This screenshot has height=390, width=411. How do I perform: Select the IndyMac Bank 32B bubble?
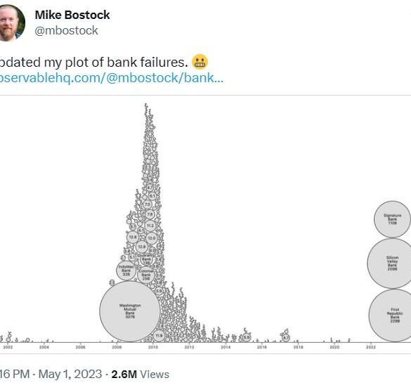(x=126, y=271)
